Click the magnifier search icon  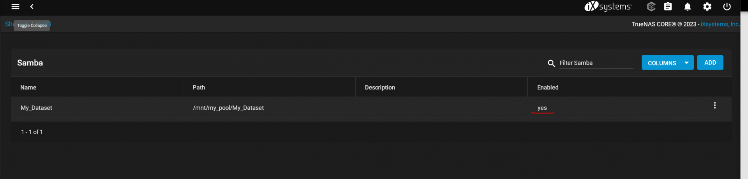coord(551,63)
